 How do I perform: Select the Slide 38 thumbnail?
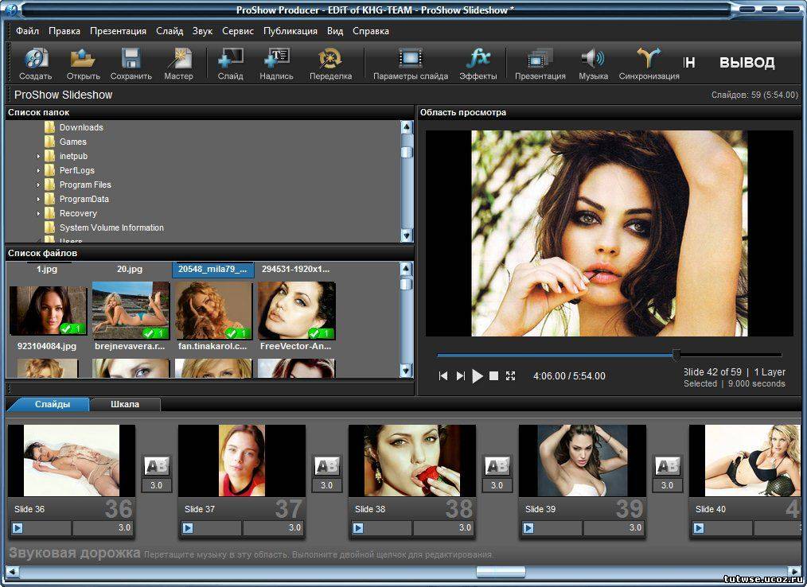pyautogui.click(x=411, y=461)
